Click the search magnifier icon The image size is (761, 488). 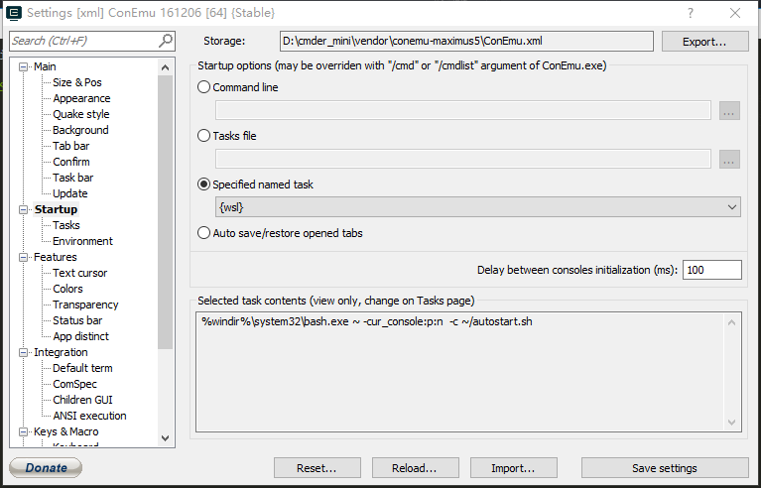pos(166,41)
